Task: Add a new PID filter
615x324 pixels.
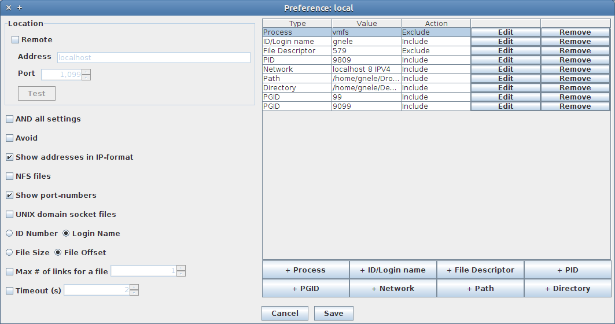Action: tap(568, 270)
